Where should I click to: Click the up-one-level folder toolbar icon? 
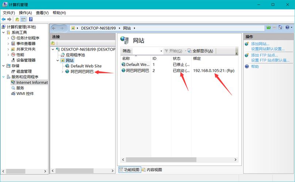click(17, 19)
